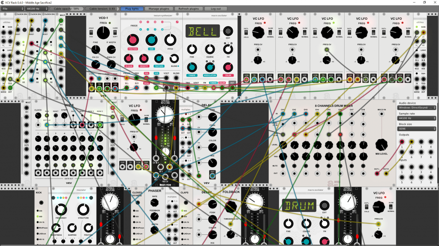The image size is (439, 246).
Task: Open the 44100 Hz toolbar sample rate dropdown
Action: coord(37,9)
